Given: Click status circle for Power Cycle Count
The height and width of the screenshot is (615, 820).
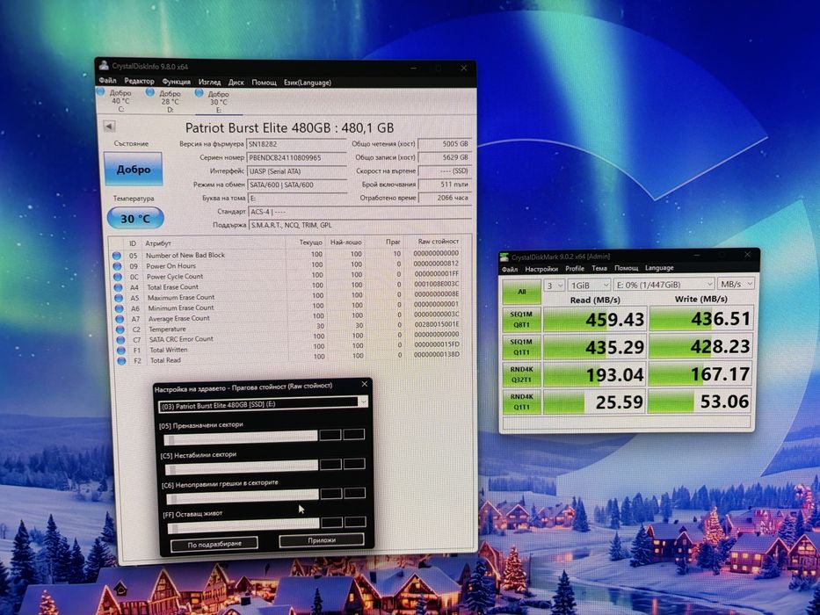Looking at the screenshot, I should point(118,277).
